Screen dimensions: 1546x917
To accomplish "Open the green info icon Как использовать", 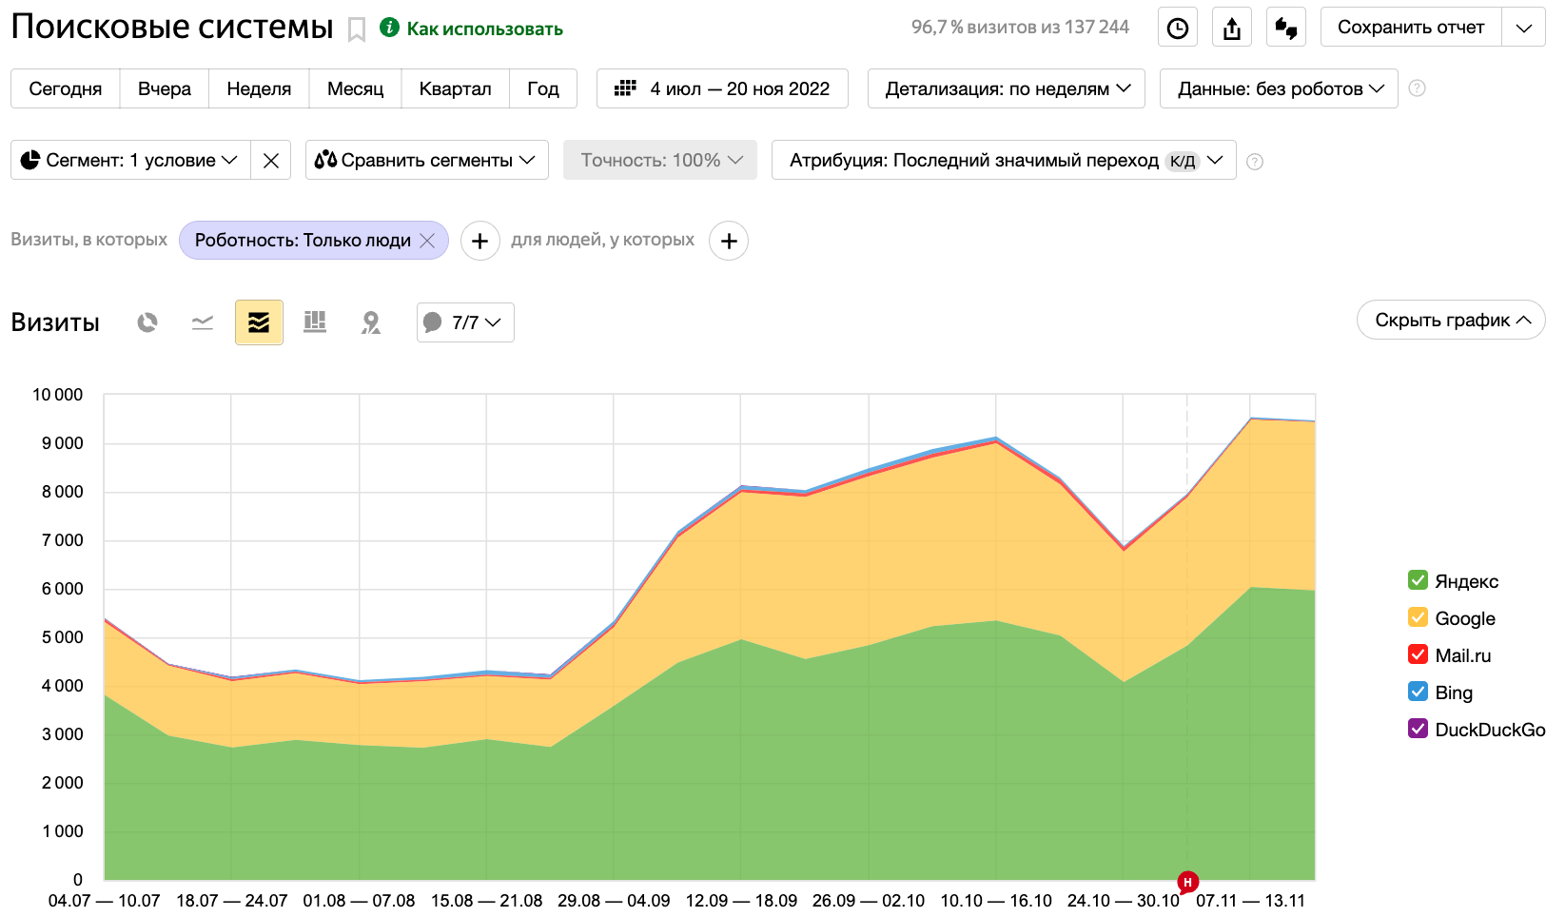I will tap(389, 28).
